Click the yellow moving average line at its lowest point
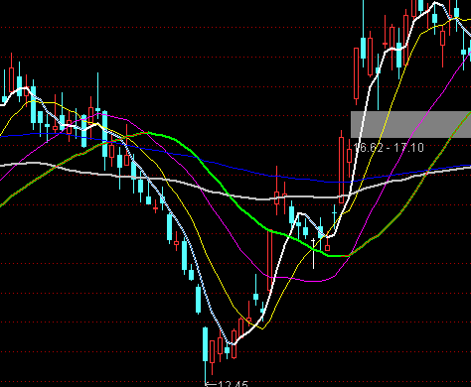Image resolution: width=471 pixels, height=387 pixels. click(262, 328)
